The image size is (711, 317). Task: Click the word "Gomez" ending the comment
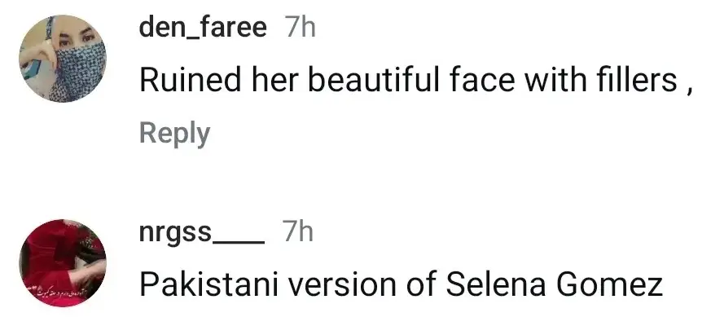pyautogui.click(x=608, y=284)
